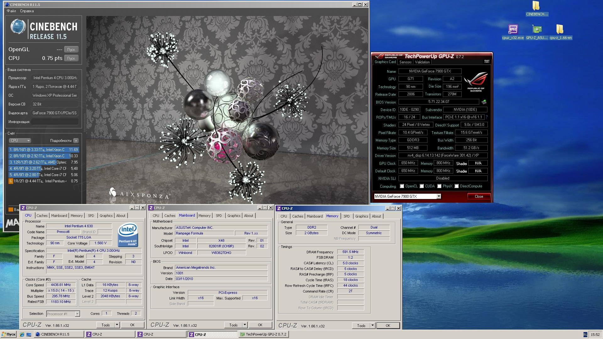Click the Bus Interface question mark icon
The image size is (603, 339).
coord(486,117)
